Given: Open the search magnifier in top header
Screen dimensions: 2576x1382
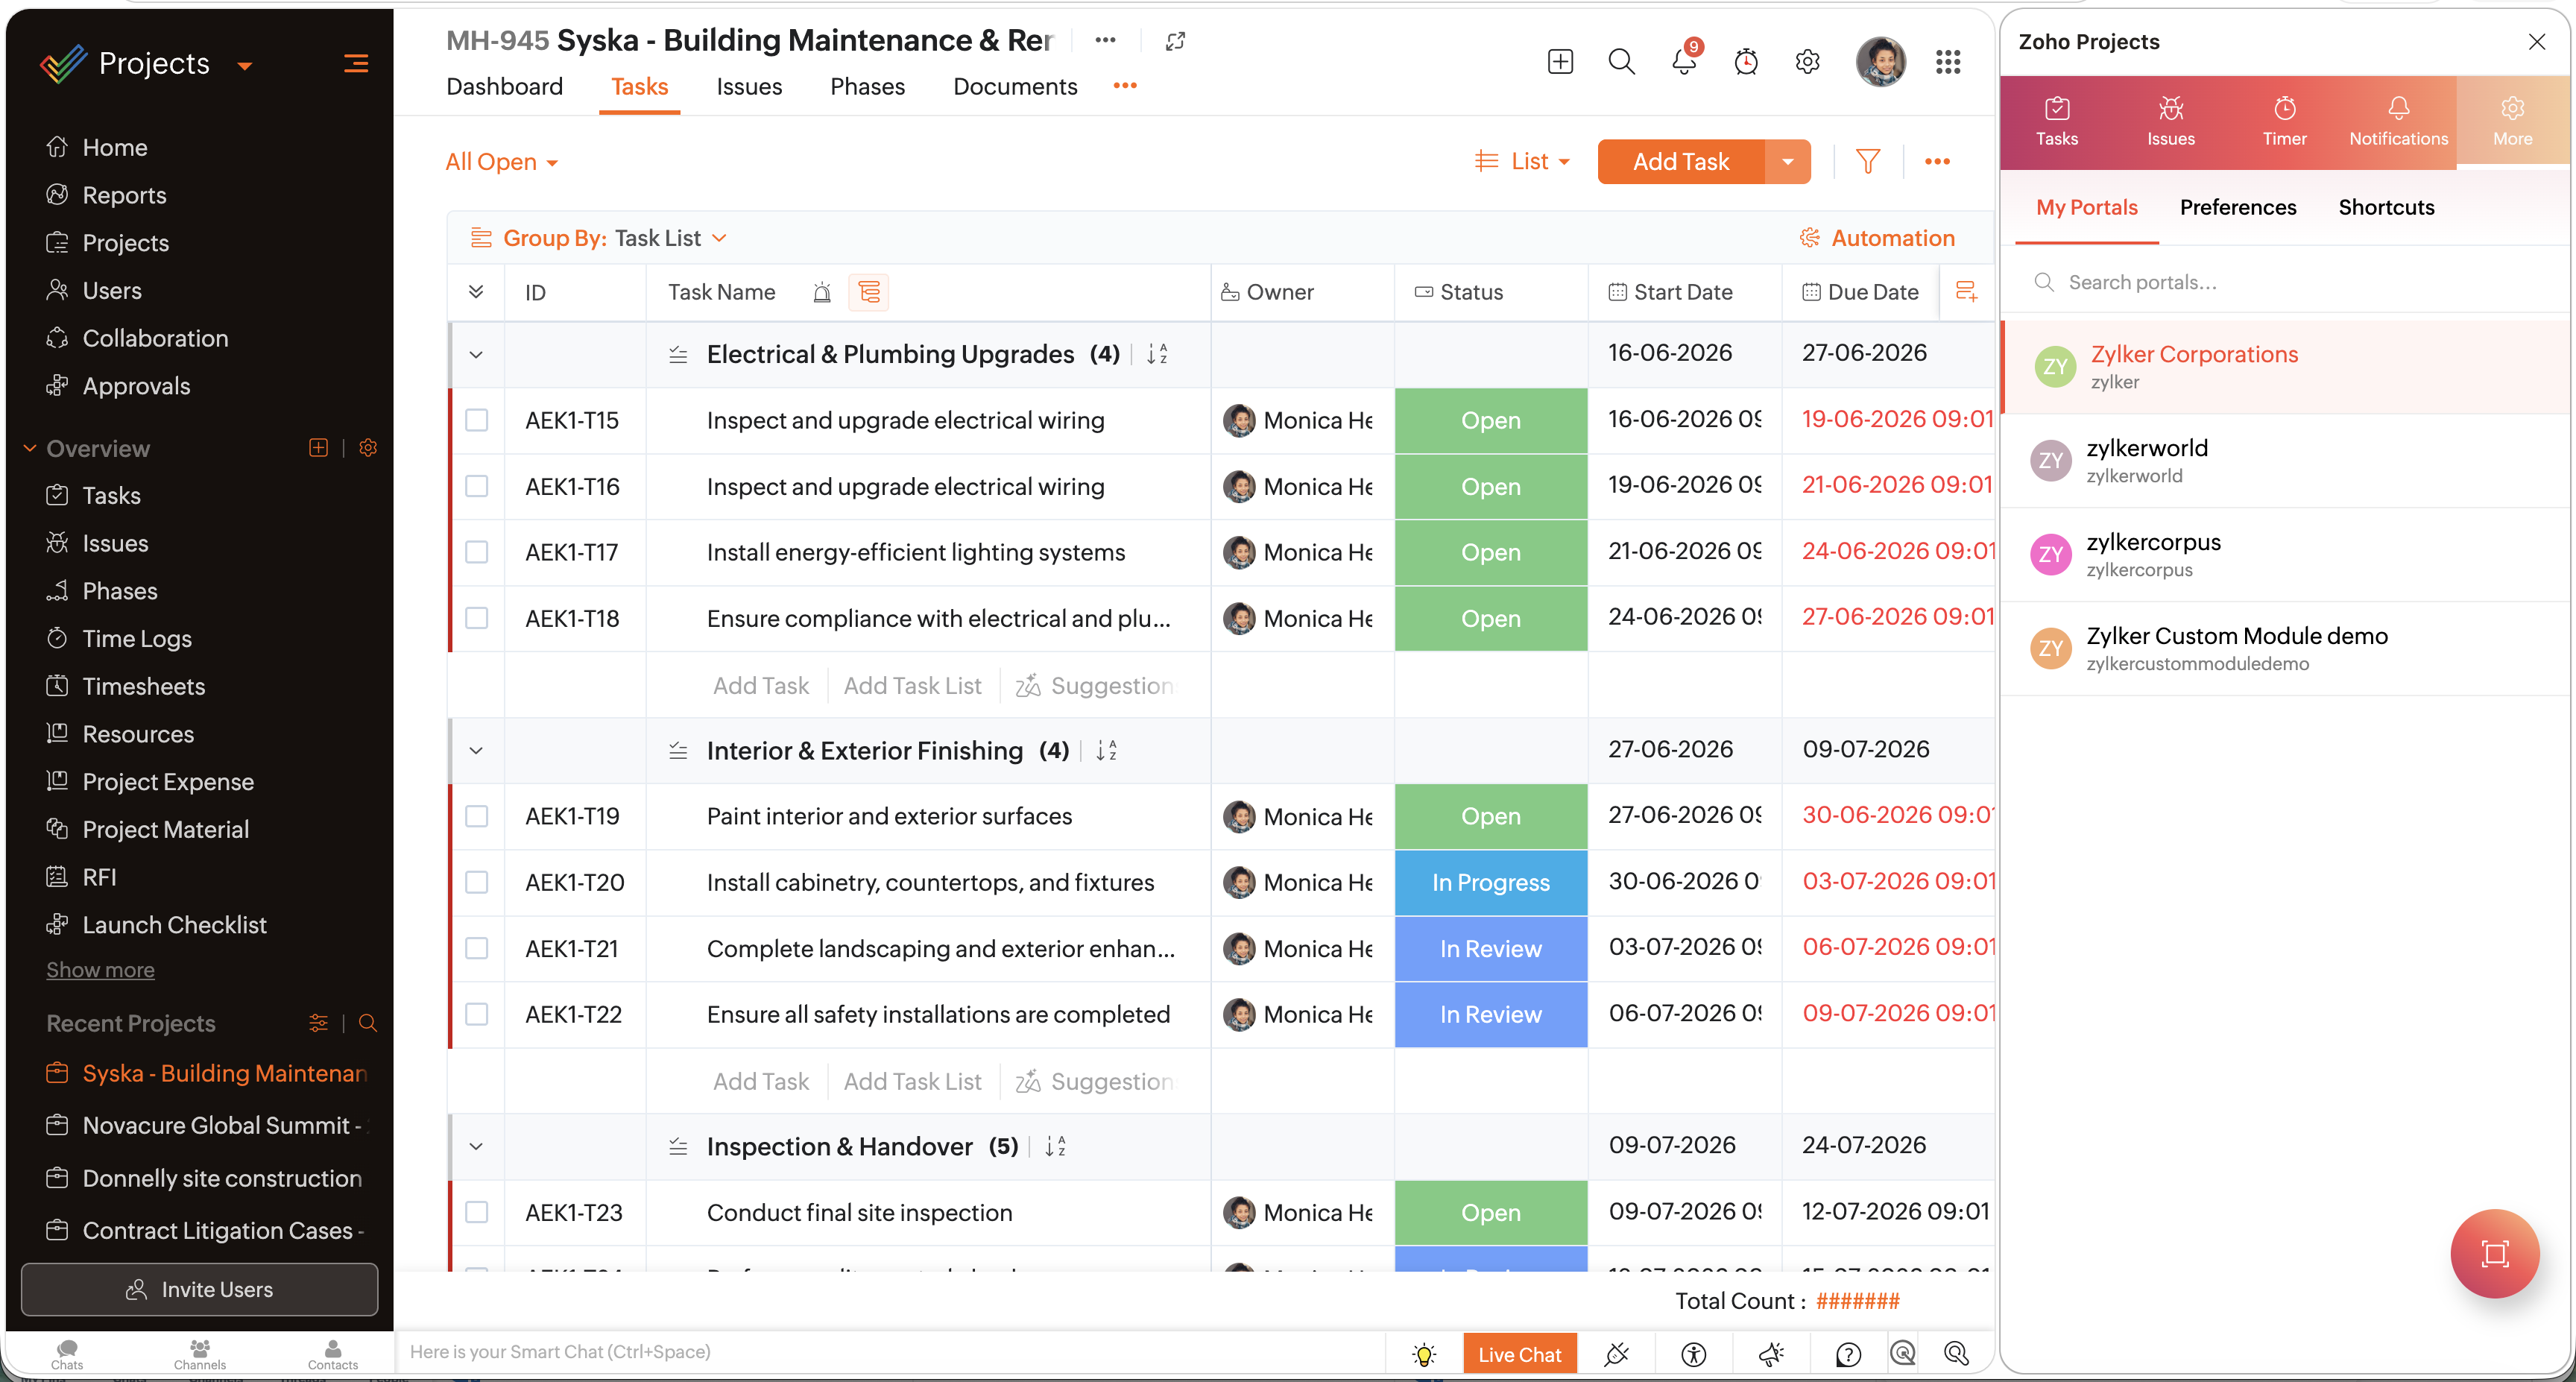Looking at the screenshot, I should pos(1621,62).
